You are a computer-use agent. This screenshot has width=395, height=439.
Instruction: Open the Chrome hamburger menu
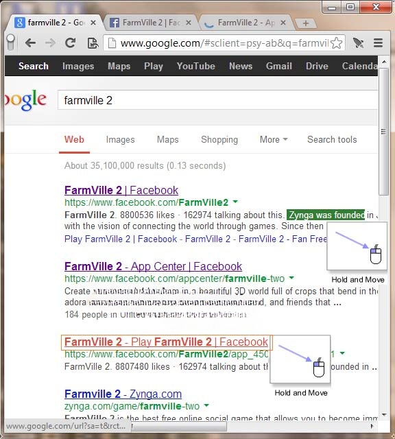378,43
